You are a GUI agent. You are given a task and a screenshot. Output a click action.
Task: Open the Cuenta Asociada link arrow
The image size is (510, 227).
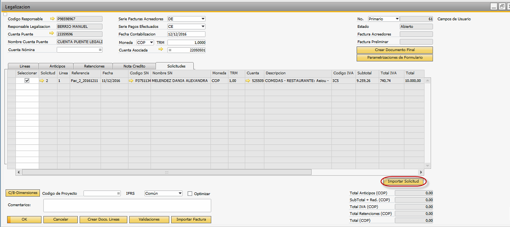[x=161, y=50]
